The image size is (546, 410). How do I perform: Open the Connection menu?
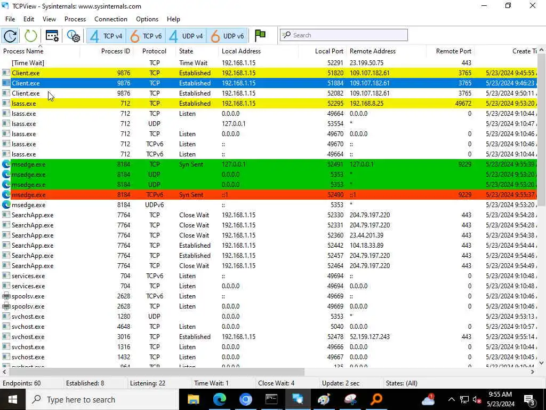click(x=111, y=19)
